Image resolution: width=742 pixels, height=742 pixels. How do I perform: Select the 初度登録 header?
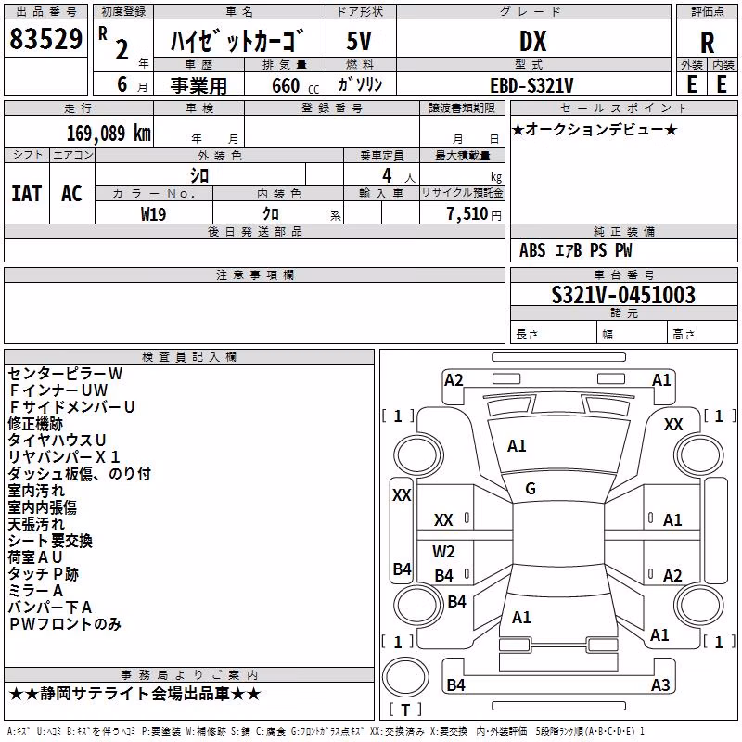123,12
